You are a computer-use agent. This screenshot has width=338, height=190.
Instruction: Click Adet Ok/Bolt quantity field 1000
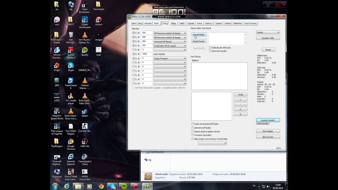point(147,54)
